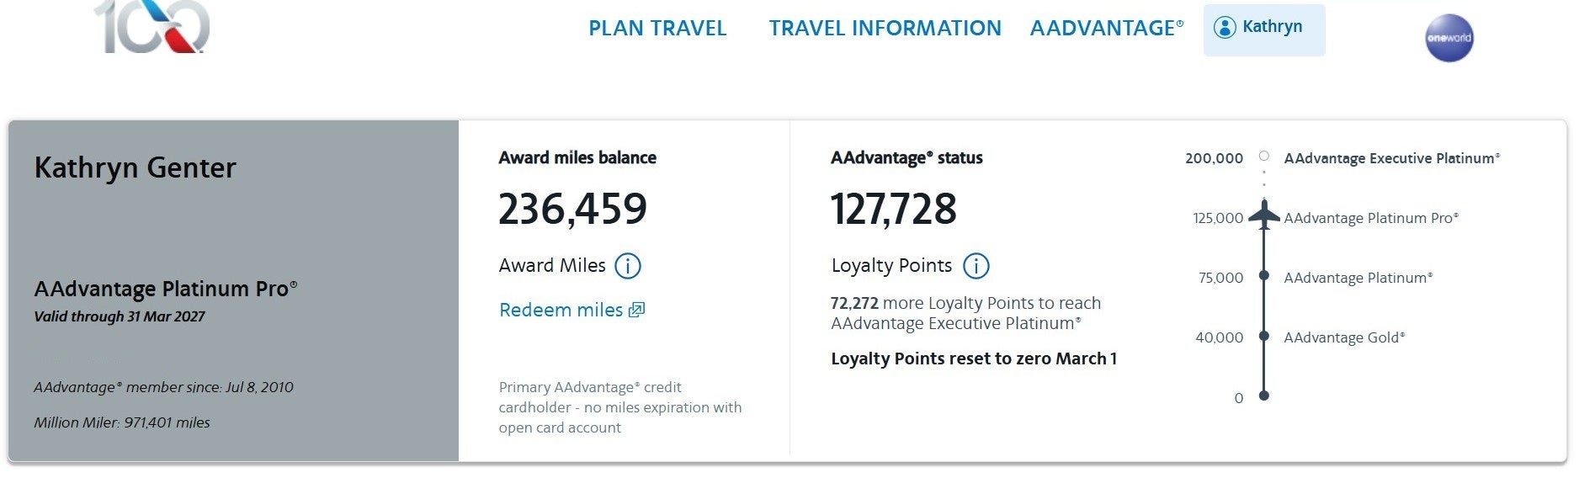Click the Kathryn profile avatar icon
The width and height of the screenshot is (1579, 478).
click(1224, 28)
